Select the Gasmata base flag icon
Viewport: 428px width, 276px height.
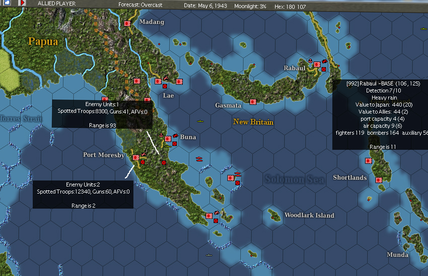[x=253, y=102]
